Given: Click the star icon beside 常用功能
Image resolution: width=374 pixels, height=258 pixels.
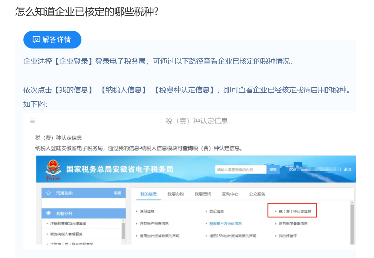Looking at the screenshot, I should tap(48, 193).
